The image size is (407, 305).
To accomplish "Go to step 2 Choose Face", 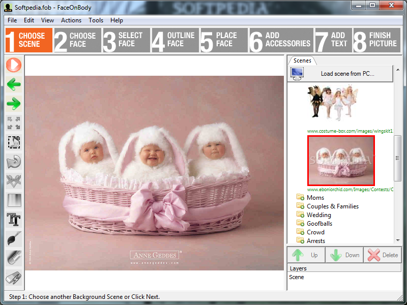I will pyautogui.click(x=78, y=40).
